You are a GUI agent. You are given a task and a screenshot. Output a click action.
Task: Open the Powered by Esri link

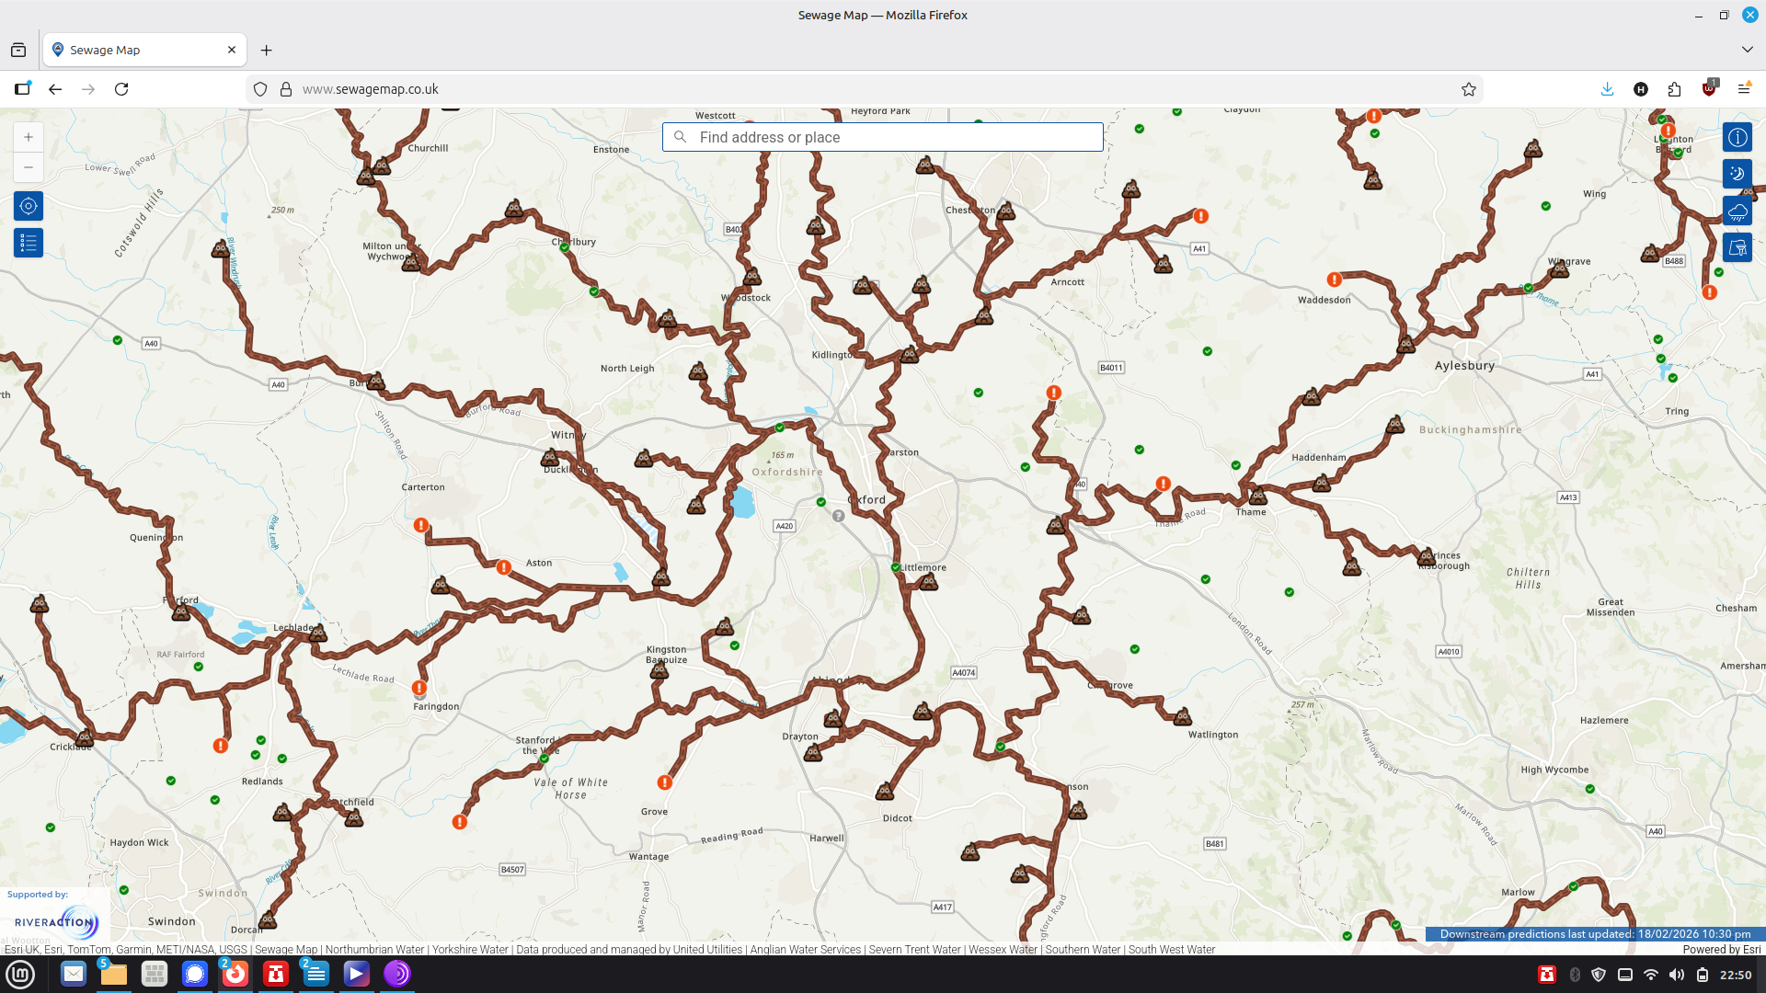click(x=1721, y=950)
